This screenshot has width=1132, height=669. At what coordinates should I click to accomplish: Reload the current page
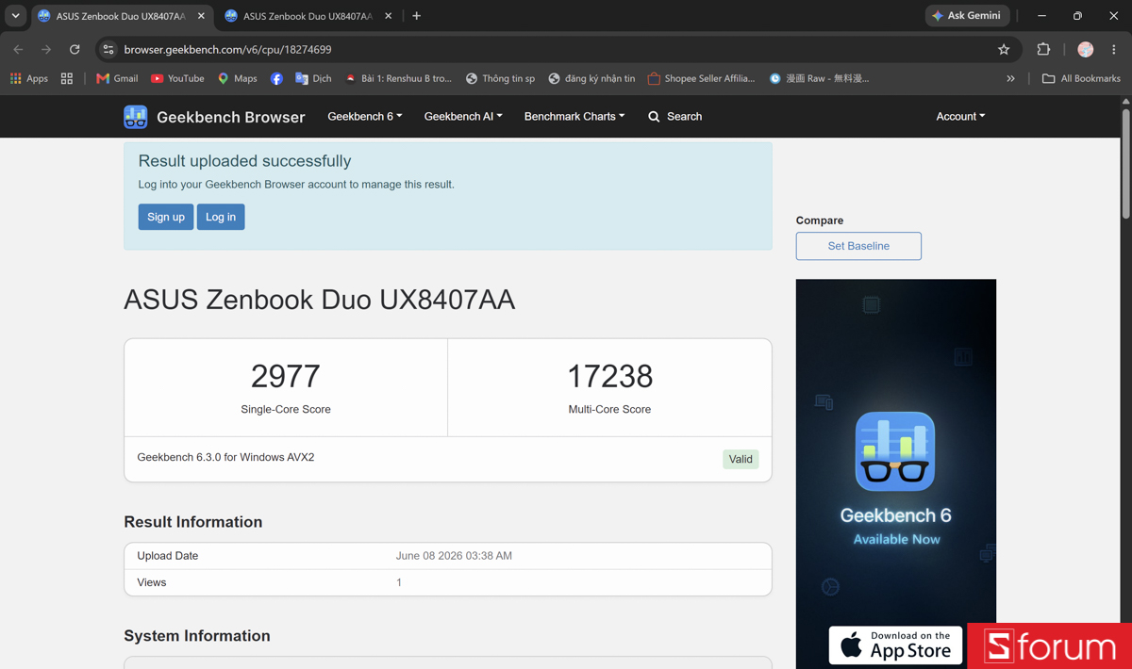[75, 49]
